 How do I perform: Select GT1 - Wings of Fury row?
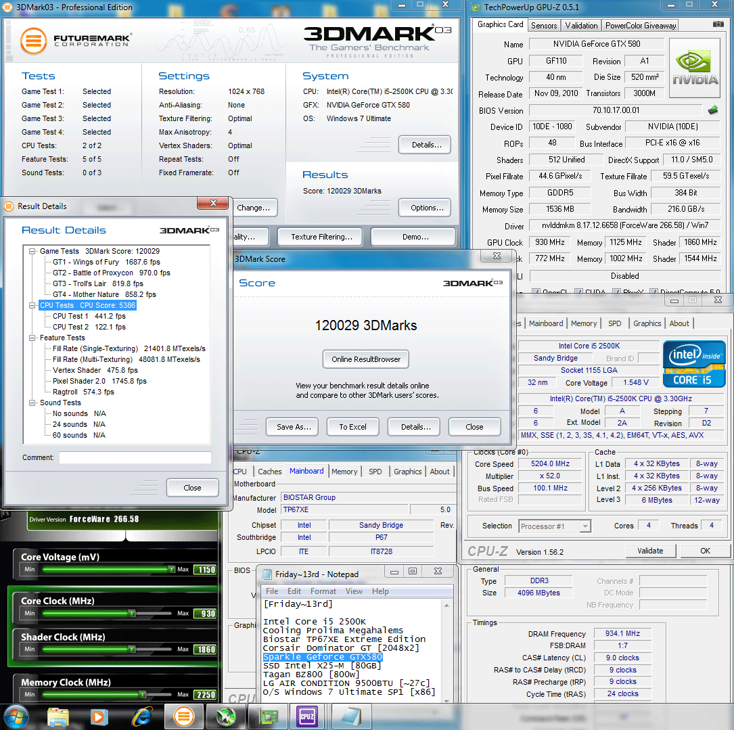[x=106, y=263]
